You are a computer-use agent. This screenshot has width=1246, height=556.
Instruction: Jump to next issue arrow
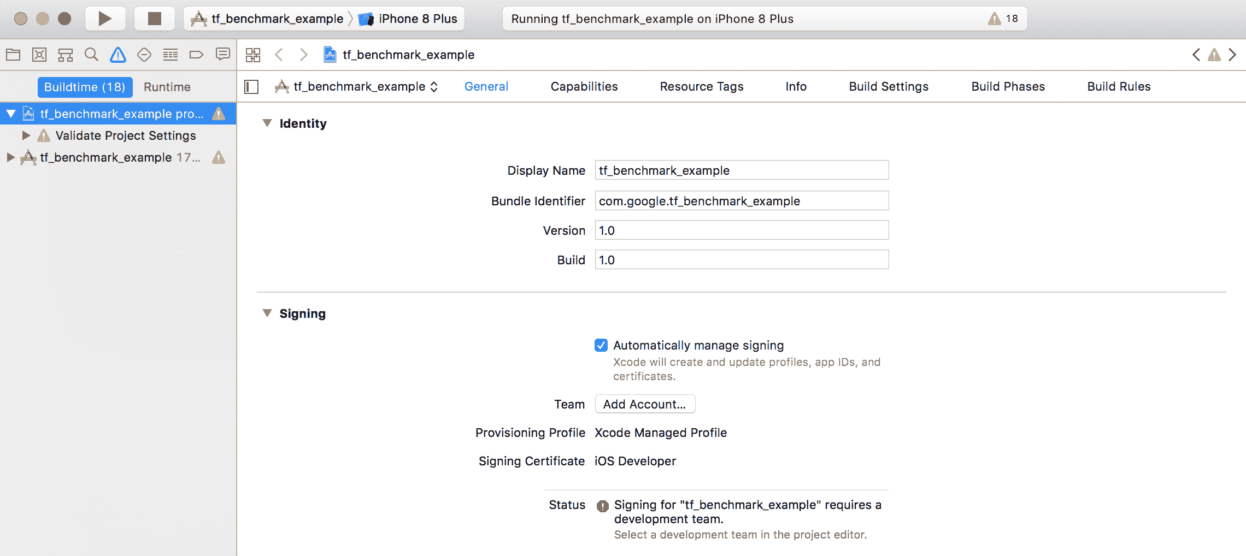pos(1232,55)
